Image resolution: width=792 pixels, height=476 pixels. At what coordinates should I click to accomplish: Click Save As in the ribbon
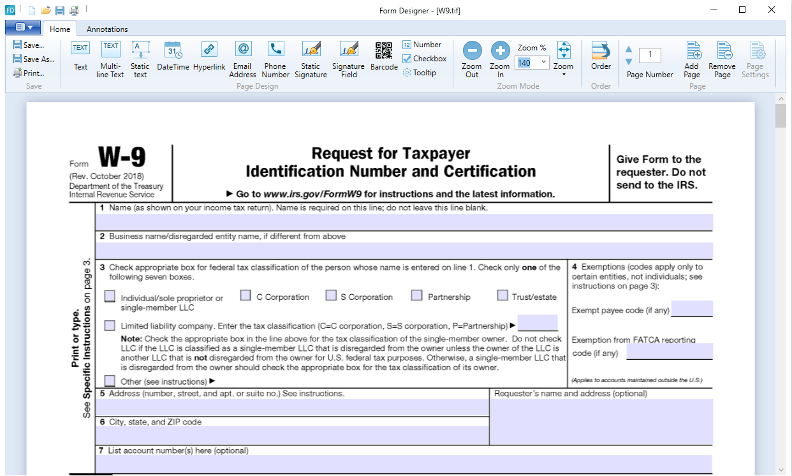[x=33, y=59]
